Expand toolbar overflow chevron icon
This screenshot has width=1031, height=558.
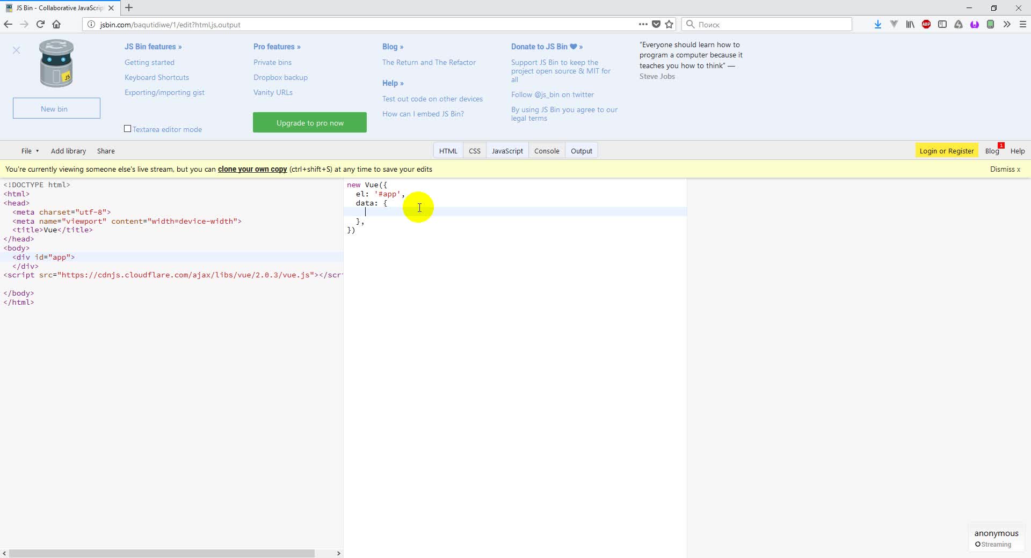pos(1007,24)
